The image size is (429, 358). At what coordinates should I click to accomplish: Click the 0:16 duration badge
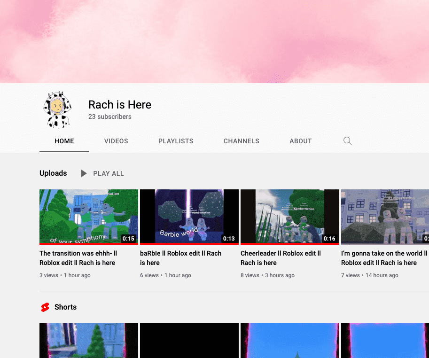(x=329, y=239)
